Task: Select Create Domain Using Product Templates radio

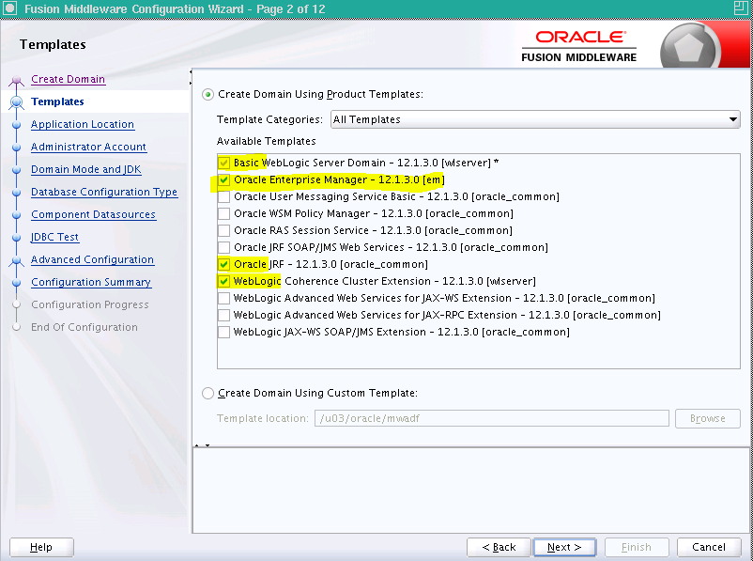Action: (x=207, y=95)
